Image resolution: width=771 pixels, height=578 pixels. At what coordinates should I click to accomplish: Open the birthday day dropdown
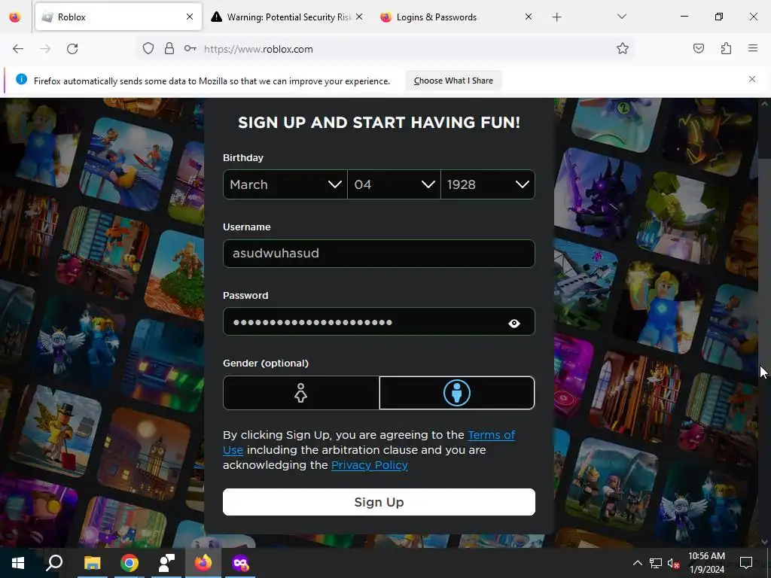pos(394,184)
